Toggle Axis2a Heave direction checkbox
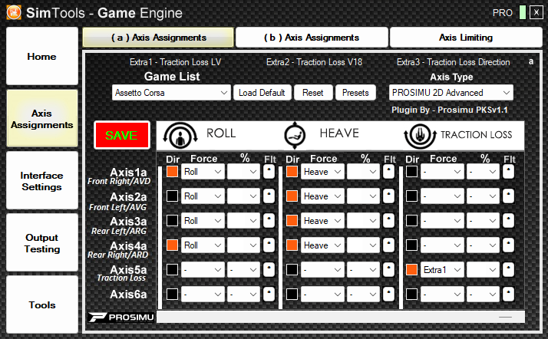The height and width of the screenshot is (339, 548). click(x=292, y=196)
